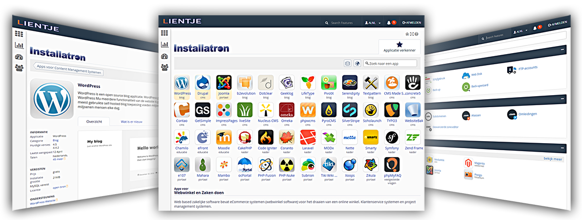This screenshot has height=220, width=582.
Task: Open the TYPO3 cms app
Action: 392,110
